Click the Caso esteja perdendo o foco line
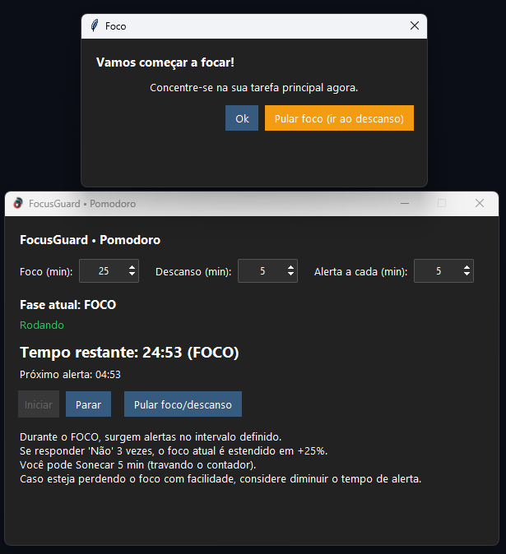Viewport: 506px width, 554px height. 221,479
